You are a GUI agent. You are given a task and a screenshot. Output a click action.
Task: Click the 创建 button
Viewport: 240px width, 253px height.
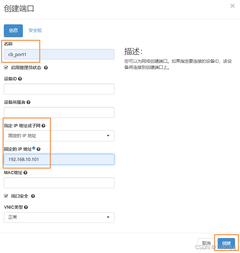coord(227,243)
